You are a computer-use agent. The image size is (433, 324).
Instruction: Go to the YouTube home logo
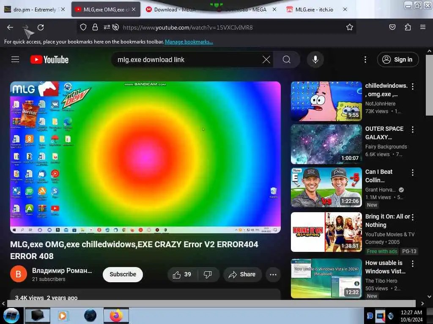(x=49, y=59)
